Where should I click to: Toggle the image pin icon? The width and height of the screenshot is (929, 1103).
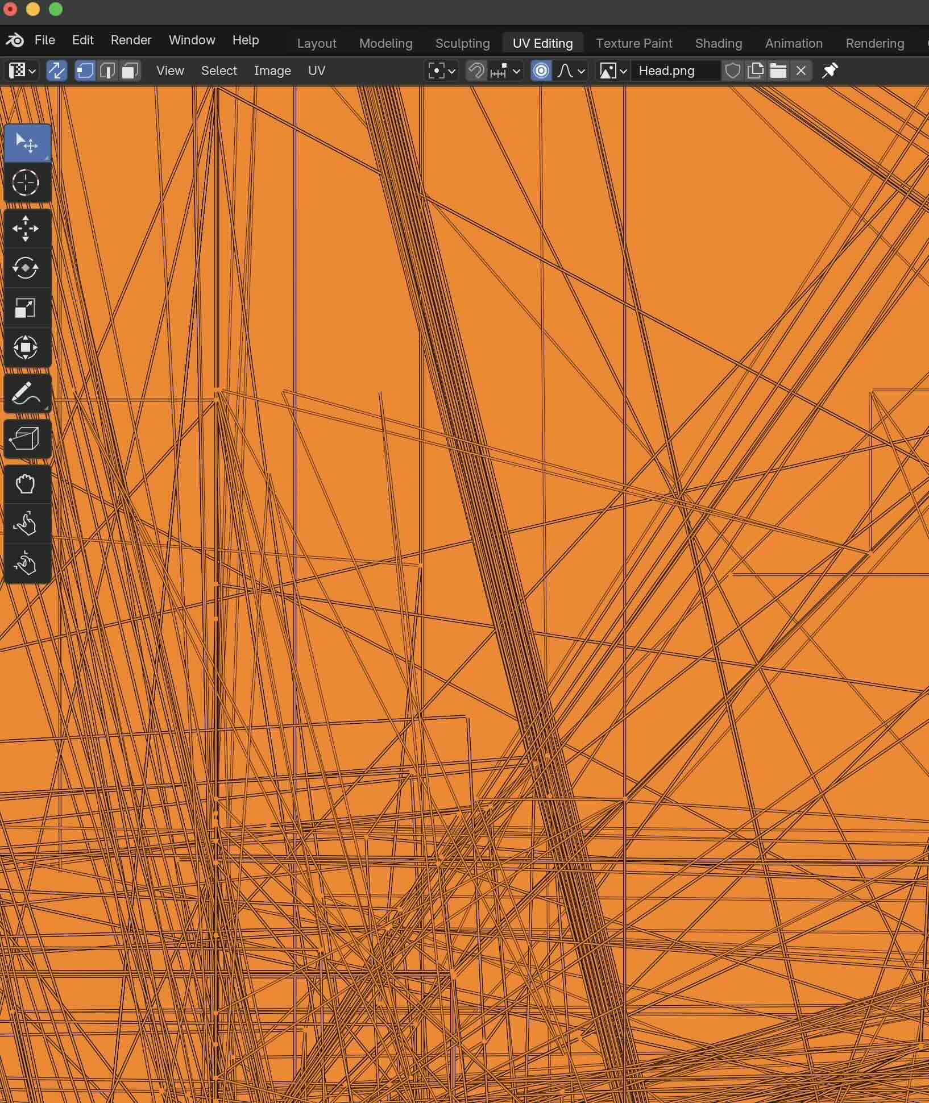pyautogui.click(x=830, y=71)
